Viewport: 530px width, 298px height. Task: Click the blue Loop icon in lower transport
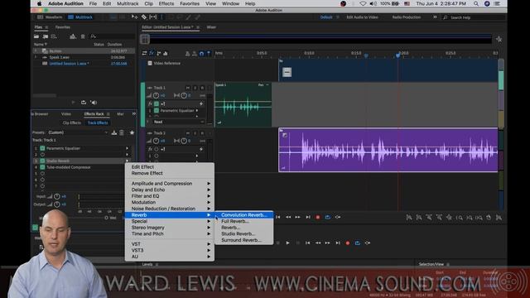358,243
